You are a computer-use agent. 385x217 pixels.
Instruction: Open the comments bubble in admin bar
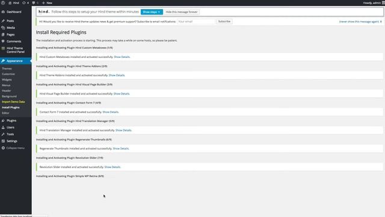[35, 2]
